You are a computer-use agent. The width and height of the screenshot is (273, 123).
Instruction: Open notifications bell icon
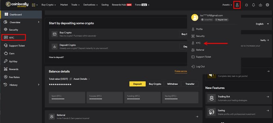pos(254,5)
